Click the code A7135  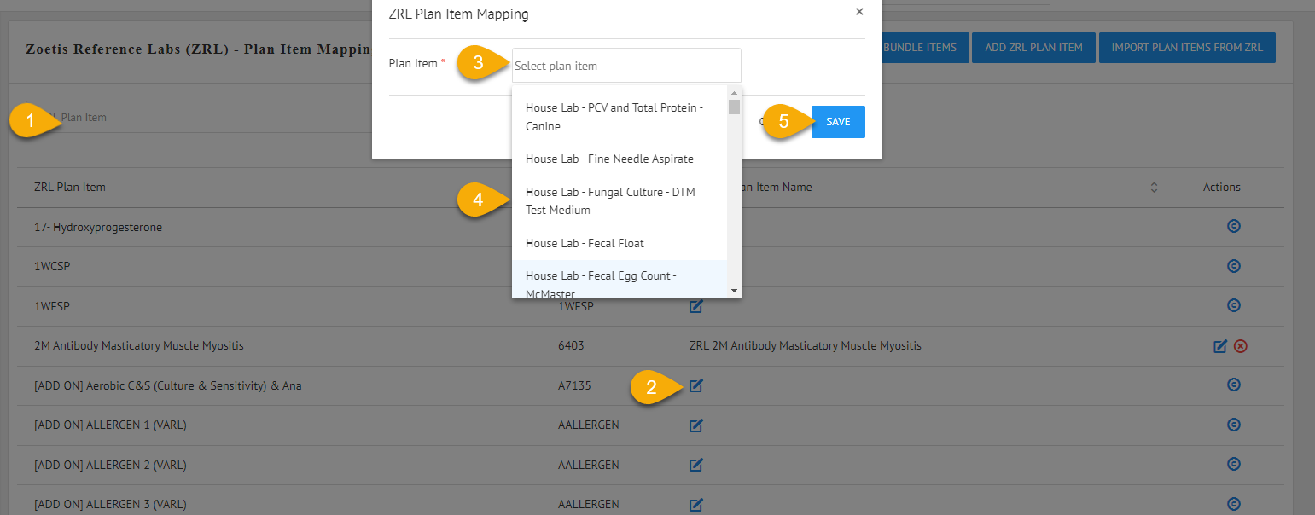[x=573, y=385]
